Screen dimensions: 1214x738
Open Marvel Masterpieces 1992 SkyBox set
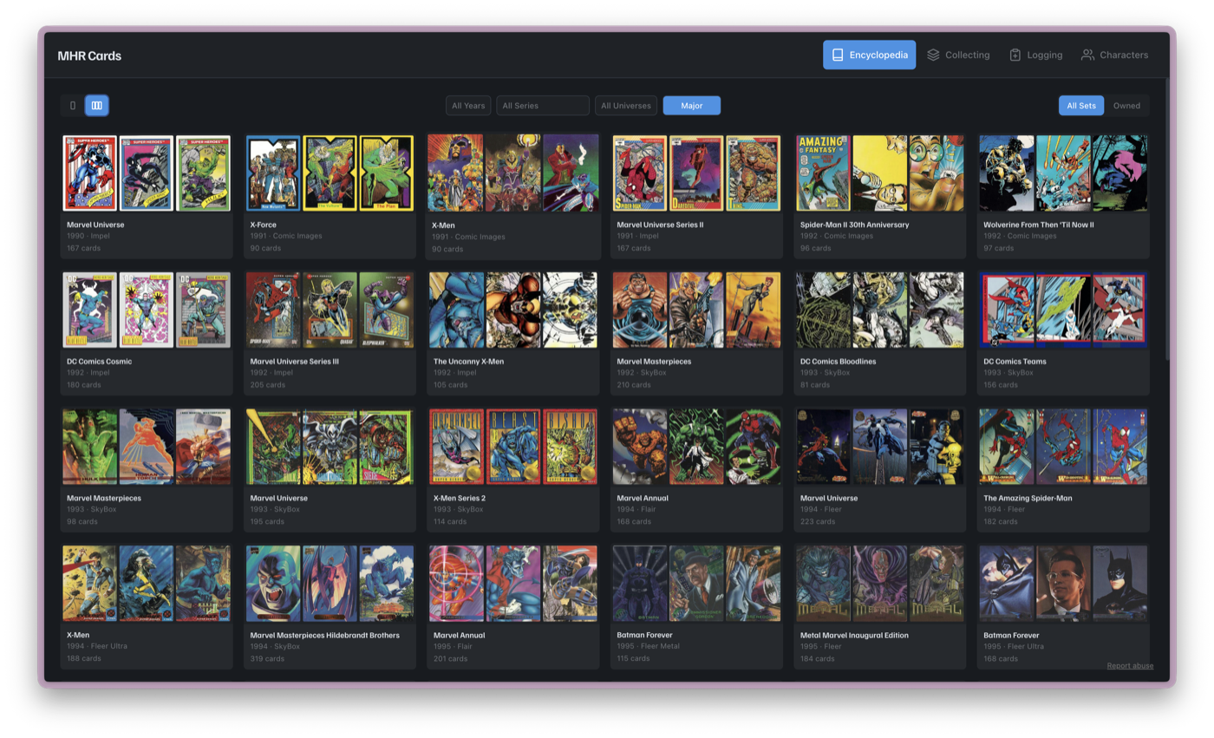[x=696, y=332]
